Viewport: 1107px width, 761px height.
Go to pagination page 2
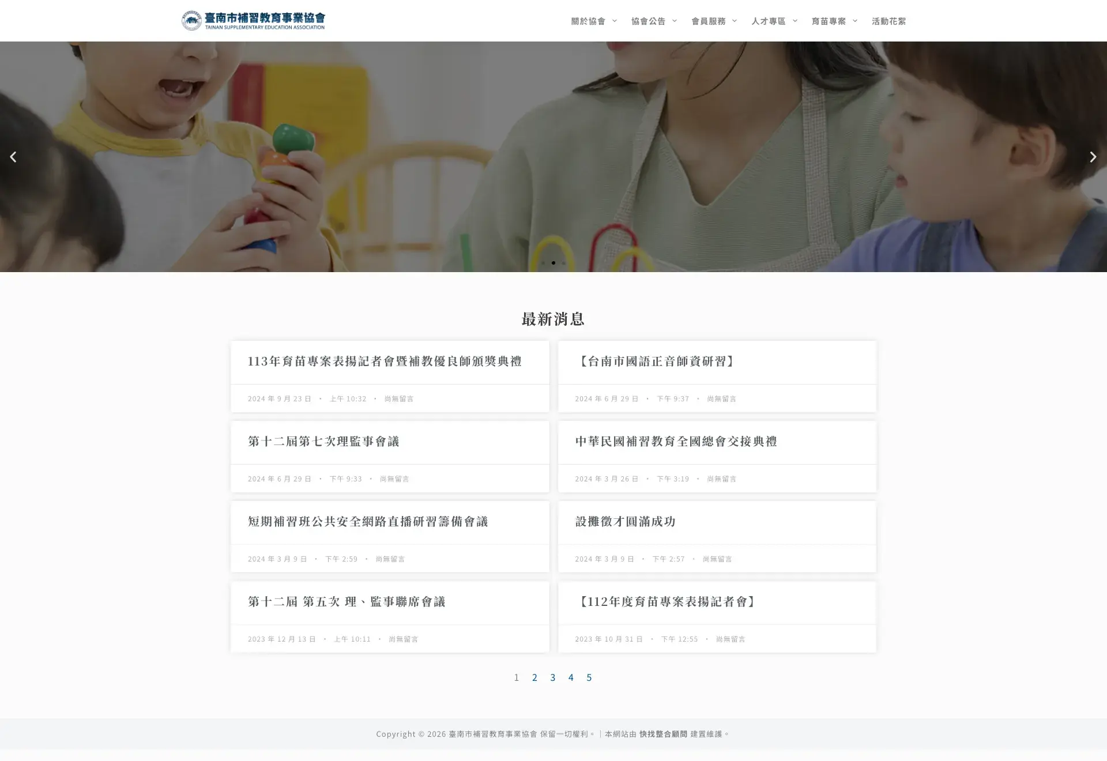tap(534, 677)
